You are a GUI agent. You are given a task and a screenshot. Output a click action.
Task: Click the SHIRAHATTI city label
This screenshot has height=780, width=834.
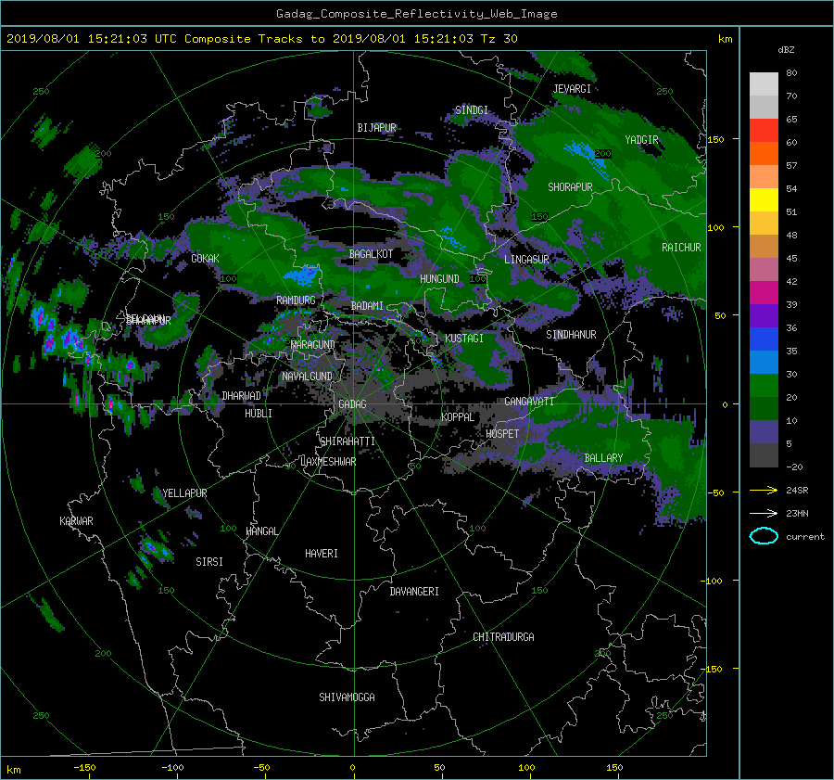pos(347,441)
